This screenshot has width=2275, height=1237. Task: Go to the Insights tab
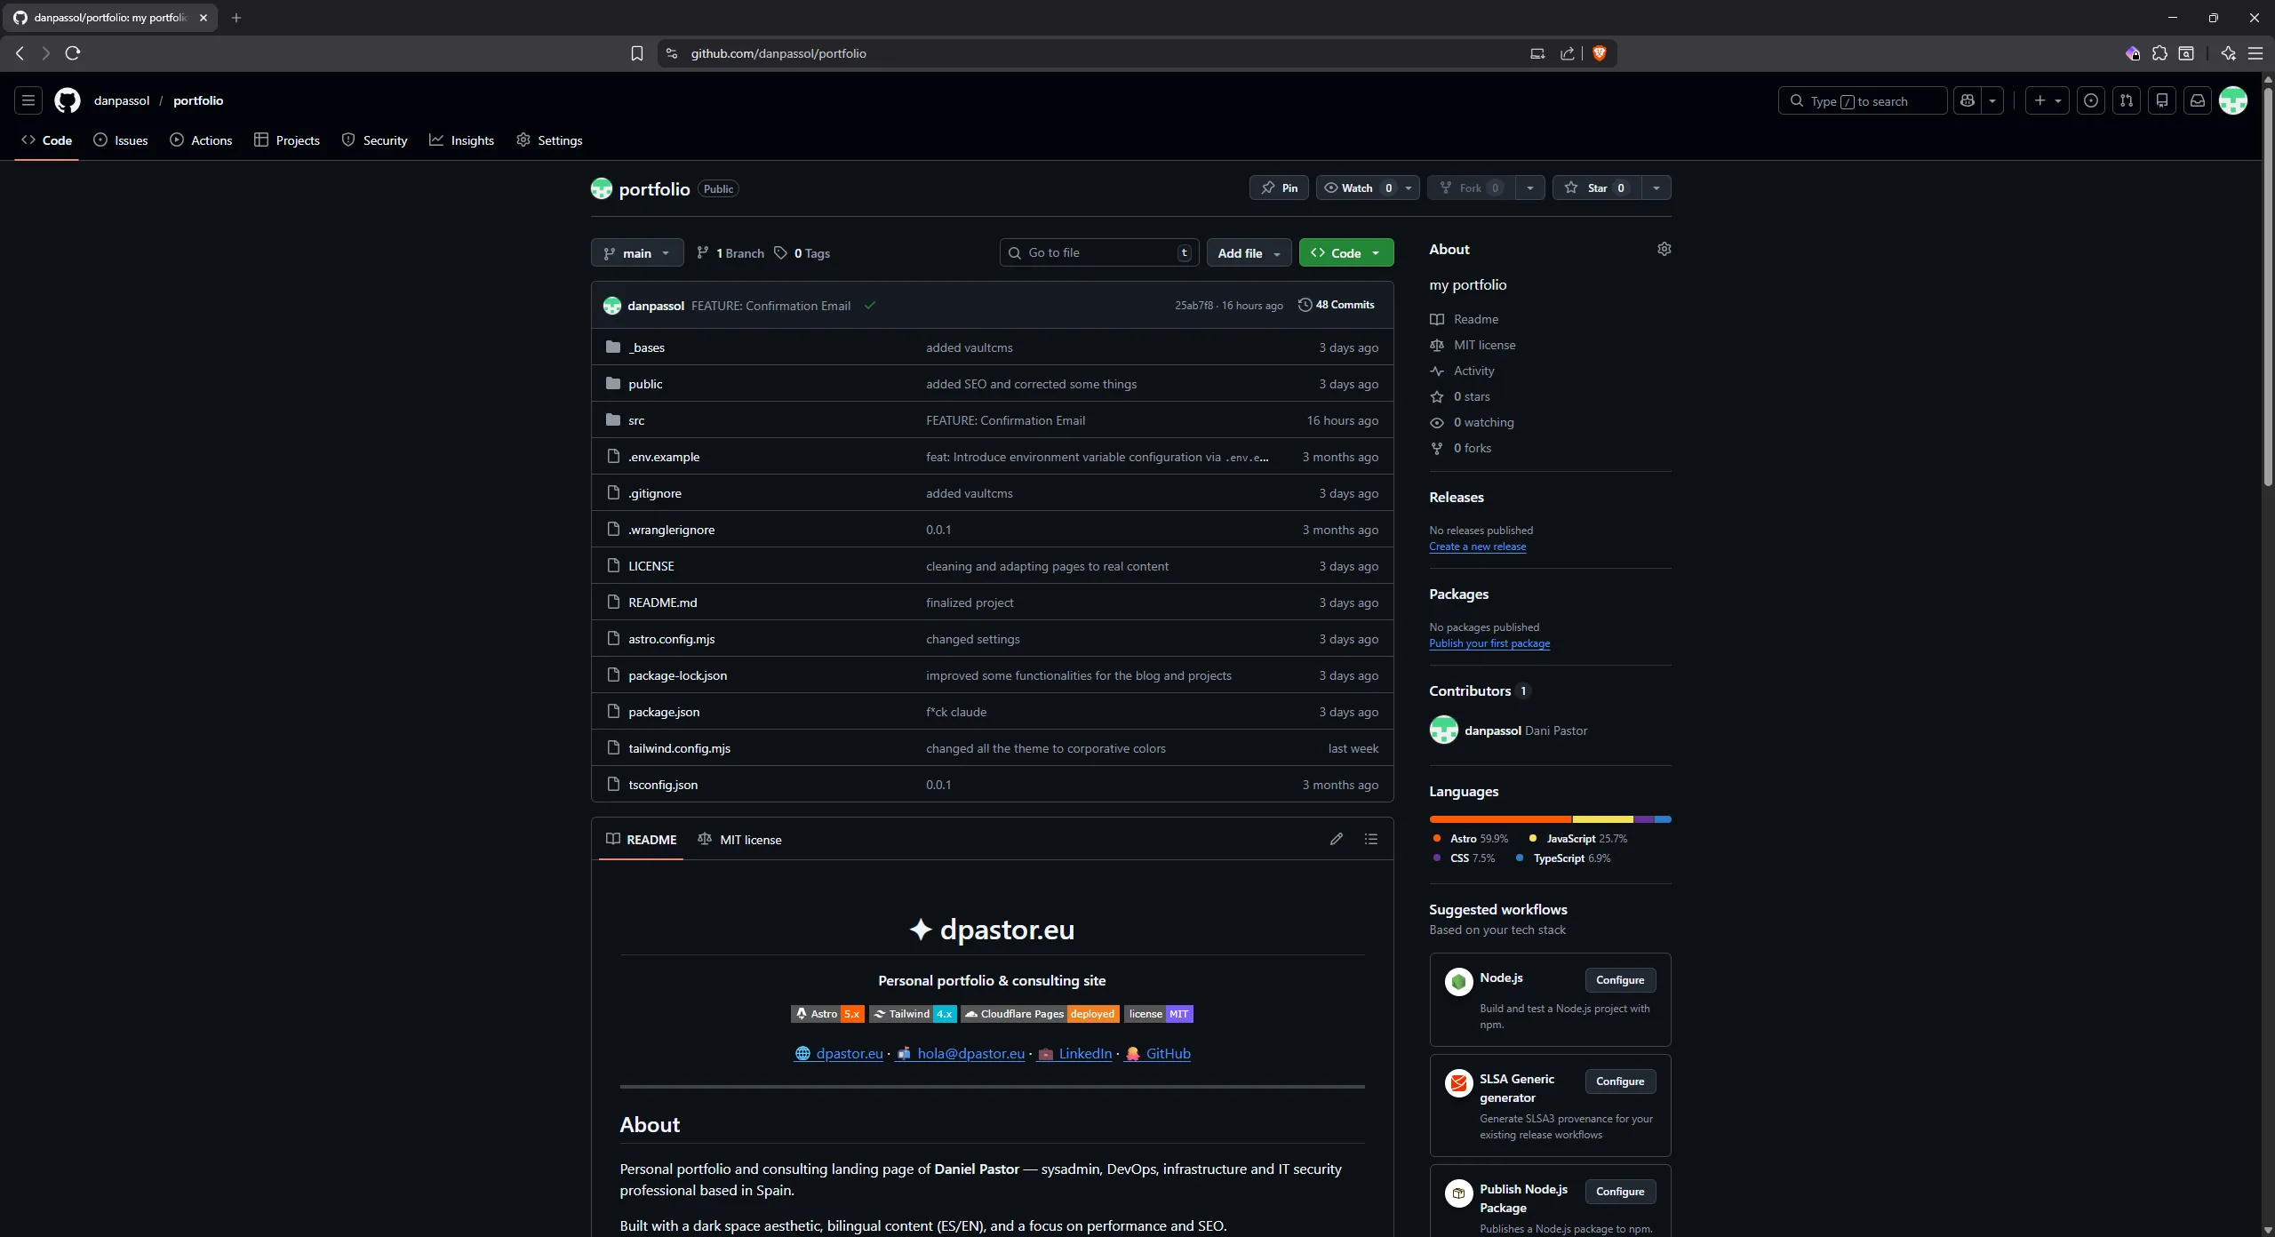pyautogui.click(x=462, y=140)
